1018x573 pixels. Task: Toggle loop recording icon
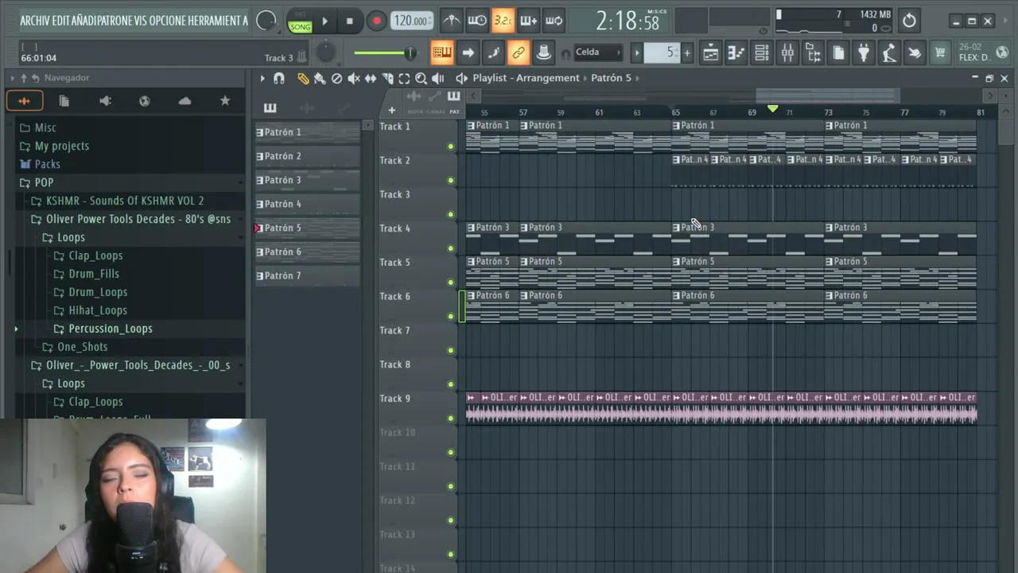tap(554, 21)
